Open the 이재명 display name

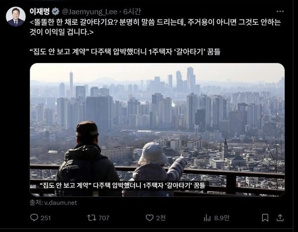(x=40, y=12)
